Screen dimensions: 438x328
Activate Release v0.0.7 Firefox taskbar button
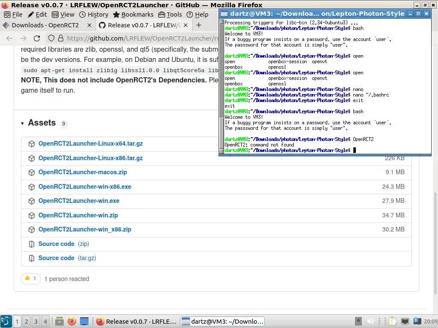pyautogui.click(x=136, y=322)
